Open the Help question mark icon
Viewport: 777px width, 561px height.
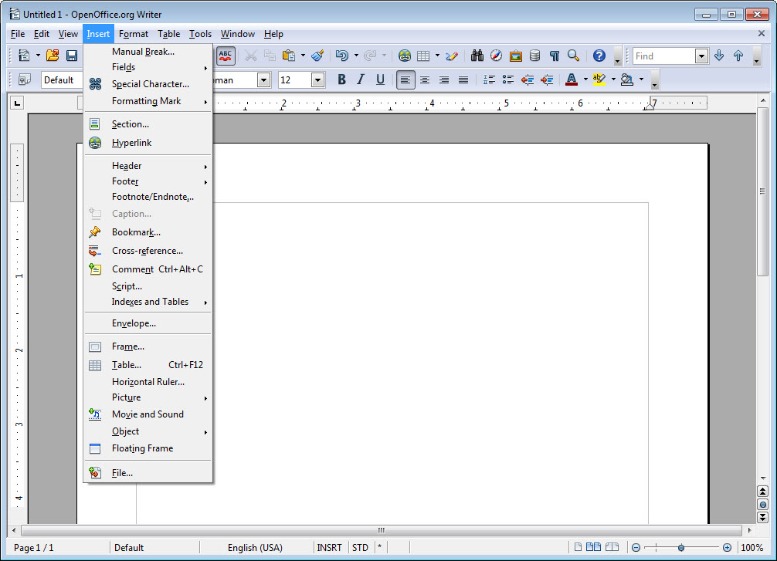(599, 56)
